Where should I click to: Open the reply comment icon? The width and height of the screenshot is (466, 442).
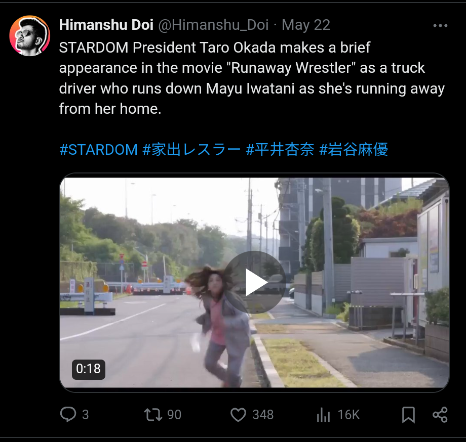[x=68, y=414]
